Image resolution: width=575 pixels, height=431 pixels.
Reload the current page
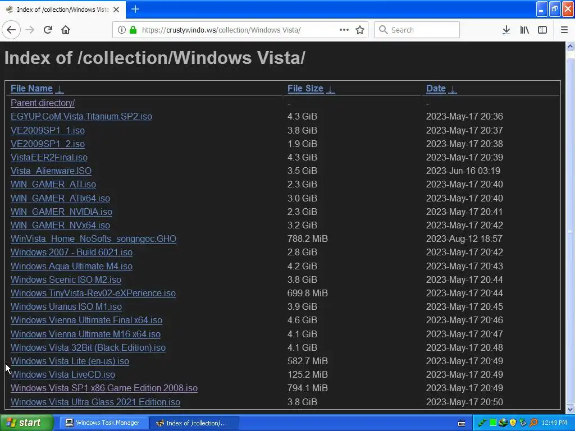point(48,30)
